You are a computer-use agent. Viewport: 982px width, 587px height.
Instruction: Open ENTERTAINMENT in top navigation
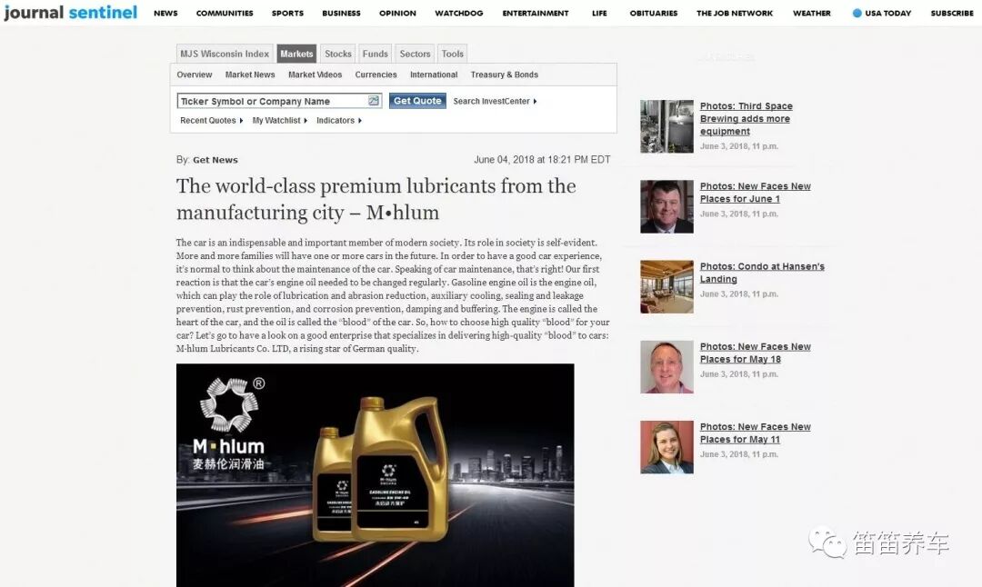(x=536, y=13)
